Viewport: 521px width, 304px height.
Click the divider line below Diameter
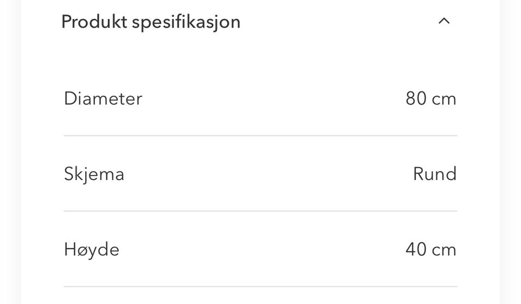[x=260, y=135]
